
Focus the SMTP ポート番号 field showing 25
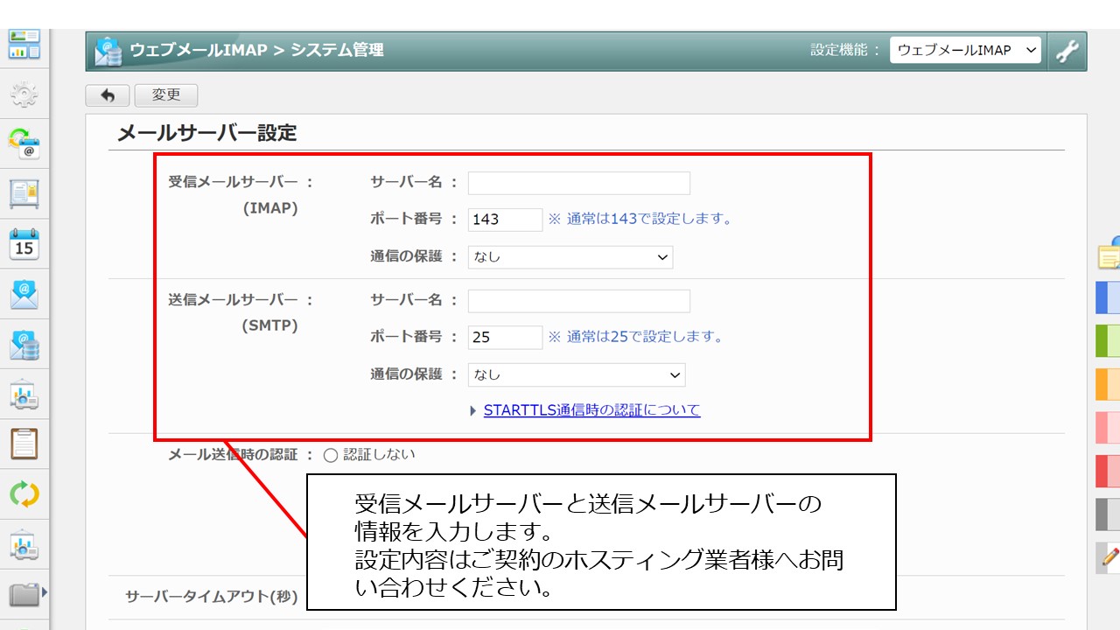click(x=505, y=337)
